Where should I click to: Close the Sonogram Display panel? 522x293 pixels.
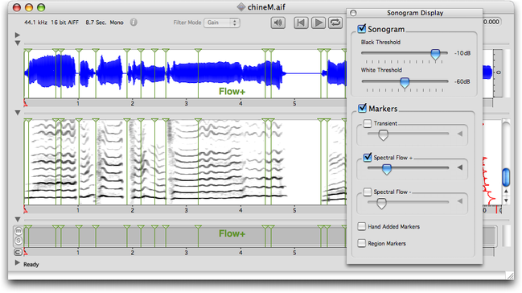point(354,13)
